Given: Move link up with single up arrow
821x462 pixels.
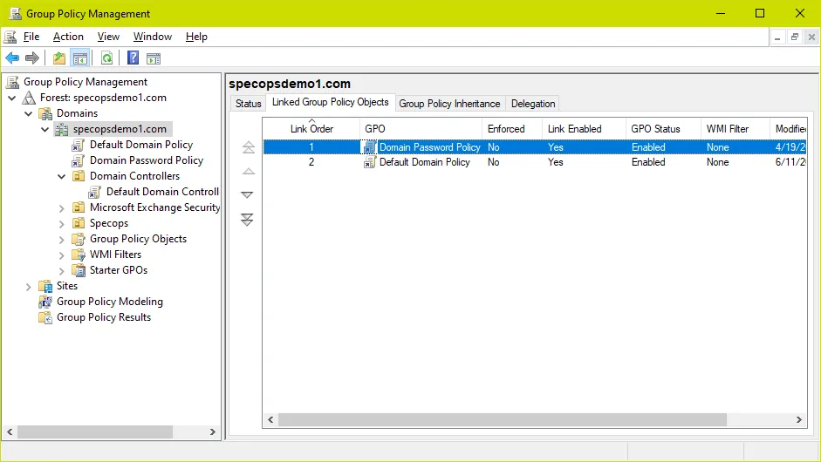Looking at the screenshot, I should tap(248, 171).
